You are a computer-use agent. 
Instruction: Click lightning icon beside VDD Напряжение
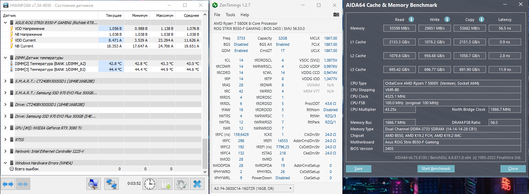coord(12,29)
